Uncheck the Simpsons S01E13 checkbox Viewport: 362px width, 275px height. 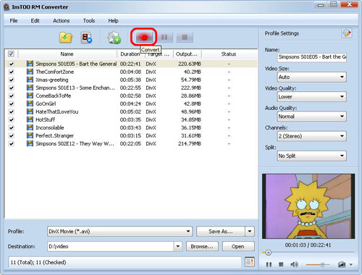11,88
